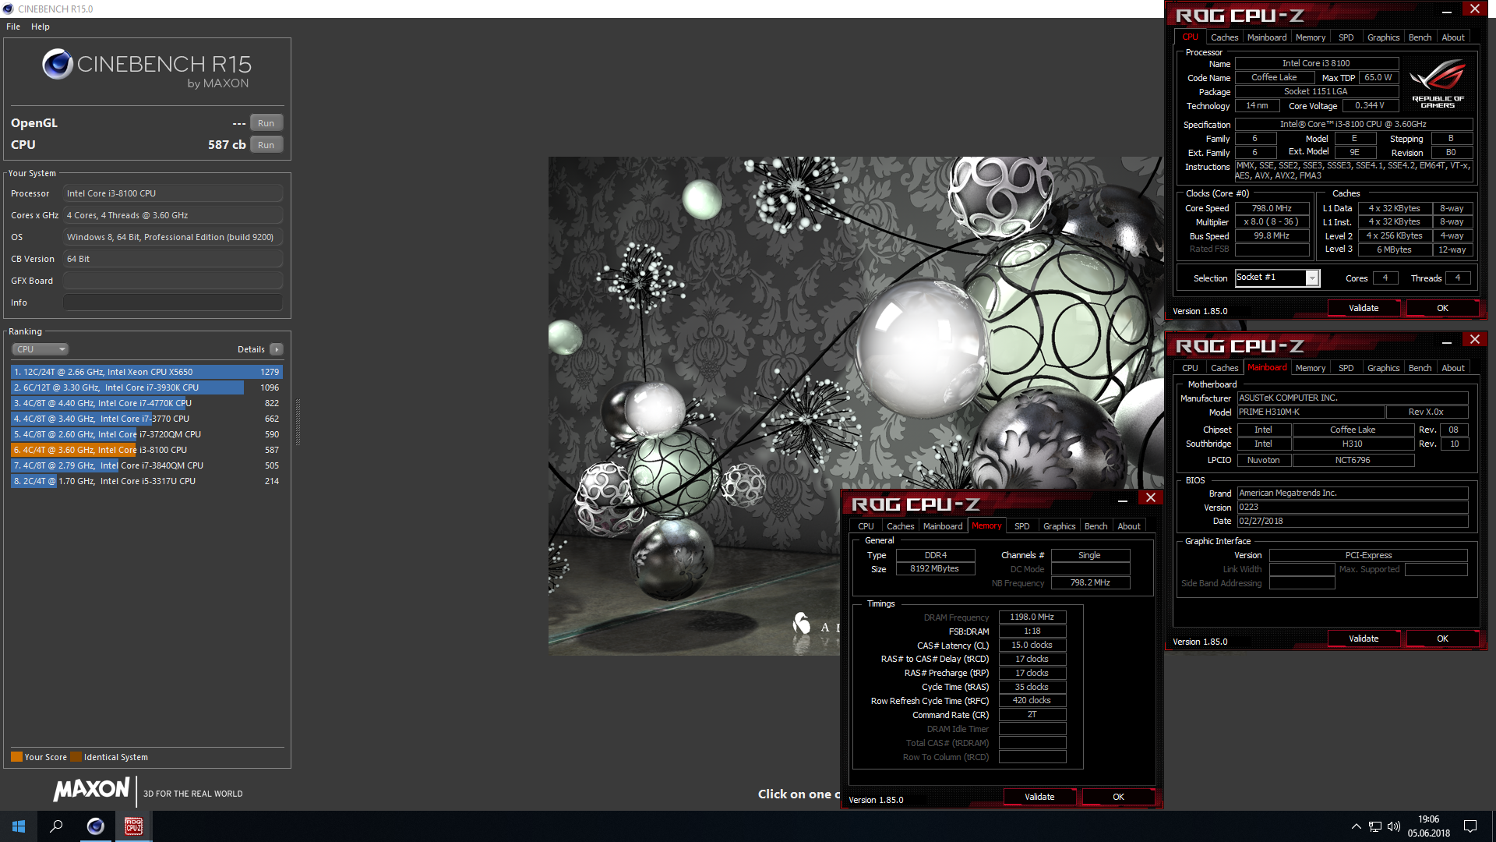Open the About tab in top CPU-Z window

click(x=1453, y=37)
